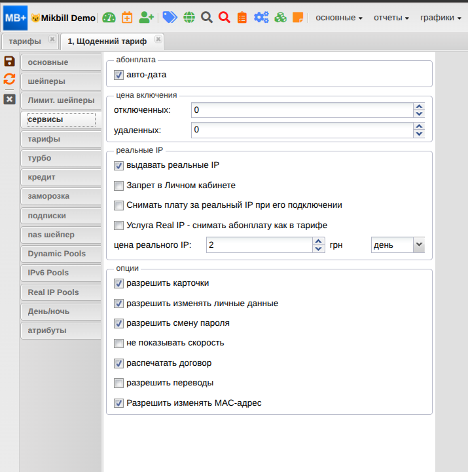The image size is (468, 472).
Task: Enable Запрет в Личном кабинете checkbox
Action: 118,186
